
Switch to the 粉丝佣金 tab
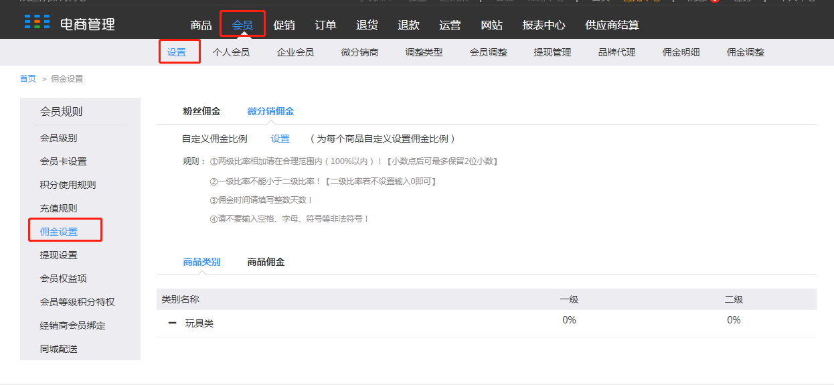point(201,111)
